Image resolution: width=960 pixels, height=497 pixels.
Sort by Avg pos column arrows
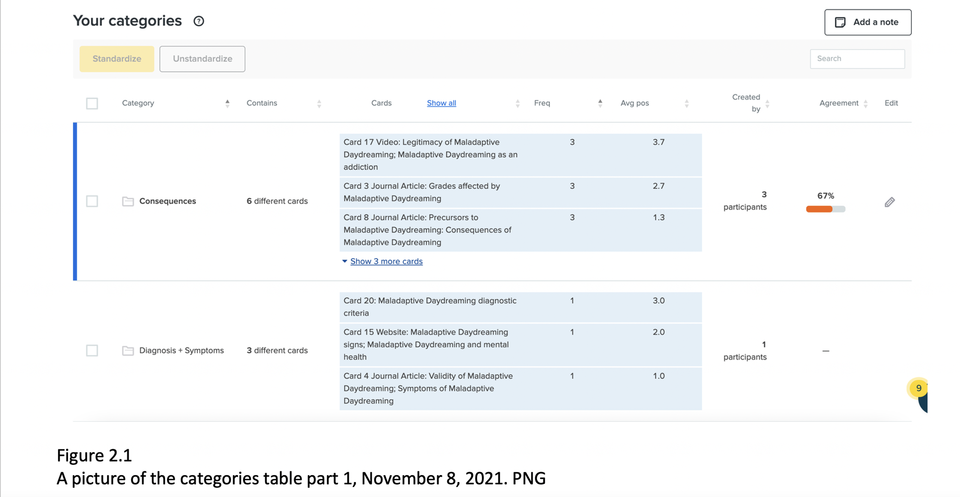687,104
